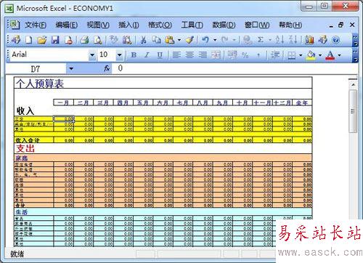Image resolution: width=363 pixels, height=263 pixels.
Task: Open the Undo history dropdown arrow
Action: [215, 40]
